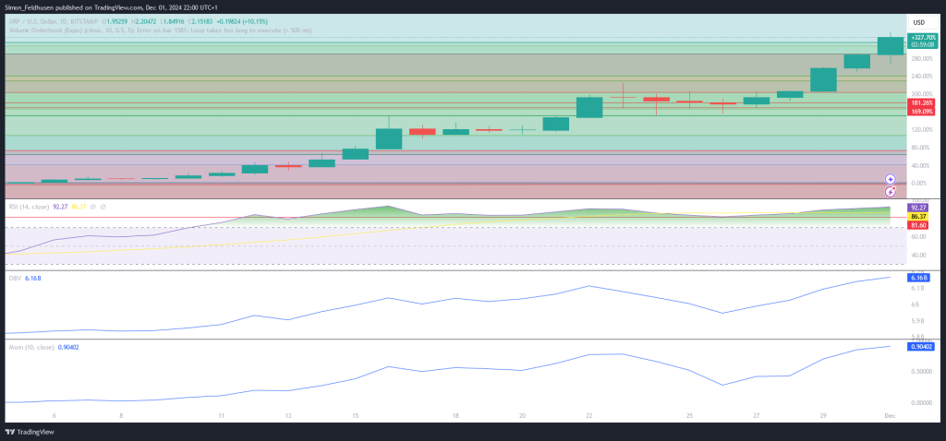Click the blue 0.90402 momentum axis label
This screenshot has width=946, height=441.
point(921,347)
